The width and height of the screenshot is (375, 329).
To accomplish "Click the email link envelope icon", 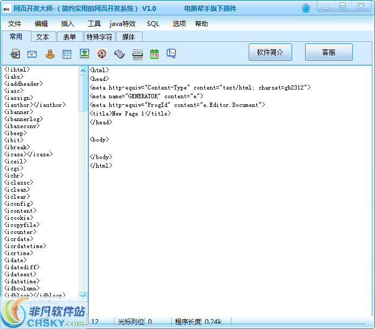I will (32, 54).
